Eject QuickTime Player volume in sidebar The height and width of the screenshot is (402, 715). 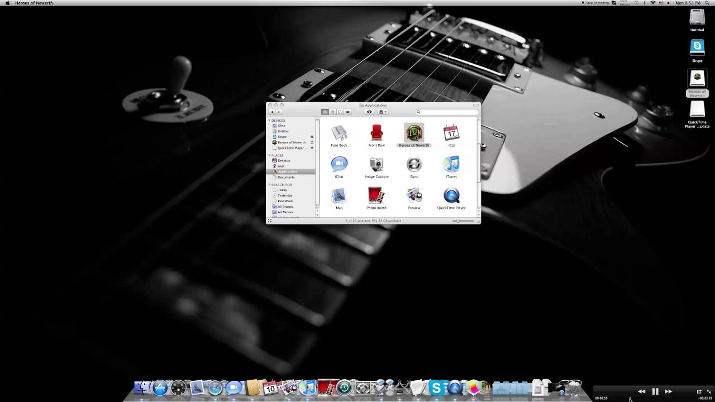[x=312, y=148]
